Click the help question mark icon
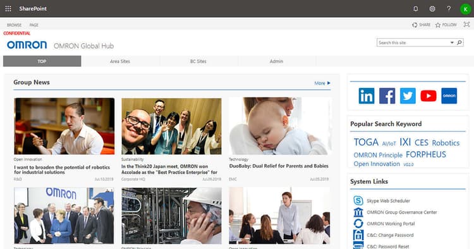Viewport: 474px width, 249px height. click(449, 9)
